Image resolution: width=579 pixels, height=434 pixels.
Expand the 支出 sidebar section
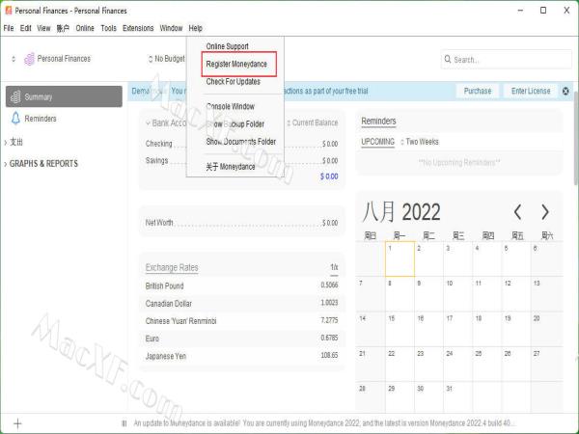(x=18, y=143)
